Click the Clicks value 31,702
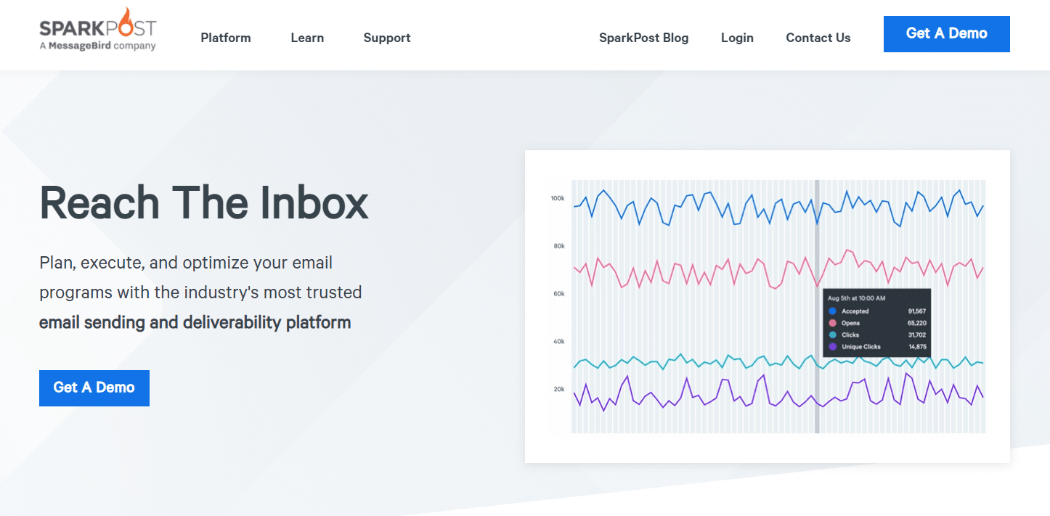This screenshot has width=1050, height=516. (916, 335)
